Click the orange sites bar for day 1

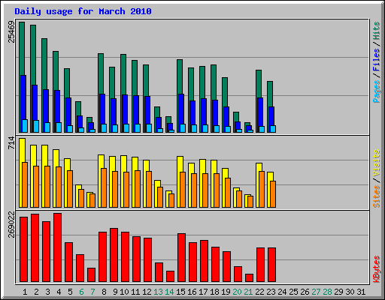pos(25,185)
